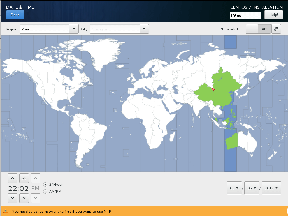Open the Region dropdown arrow
Screen dimensions: 288x216
point(74,29)
